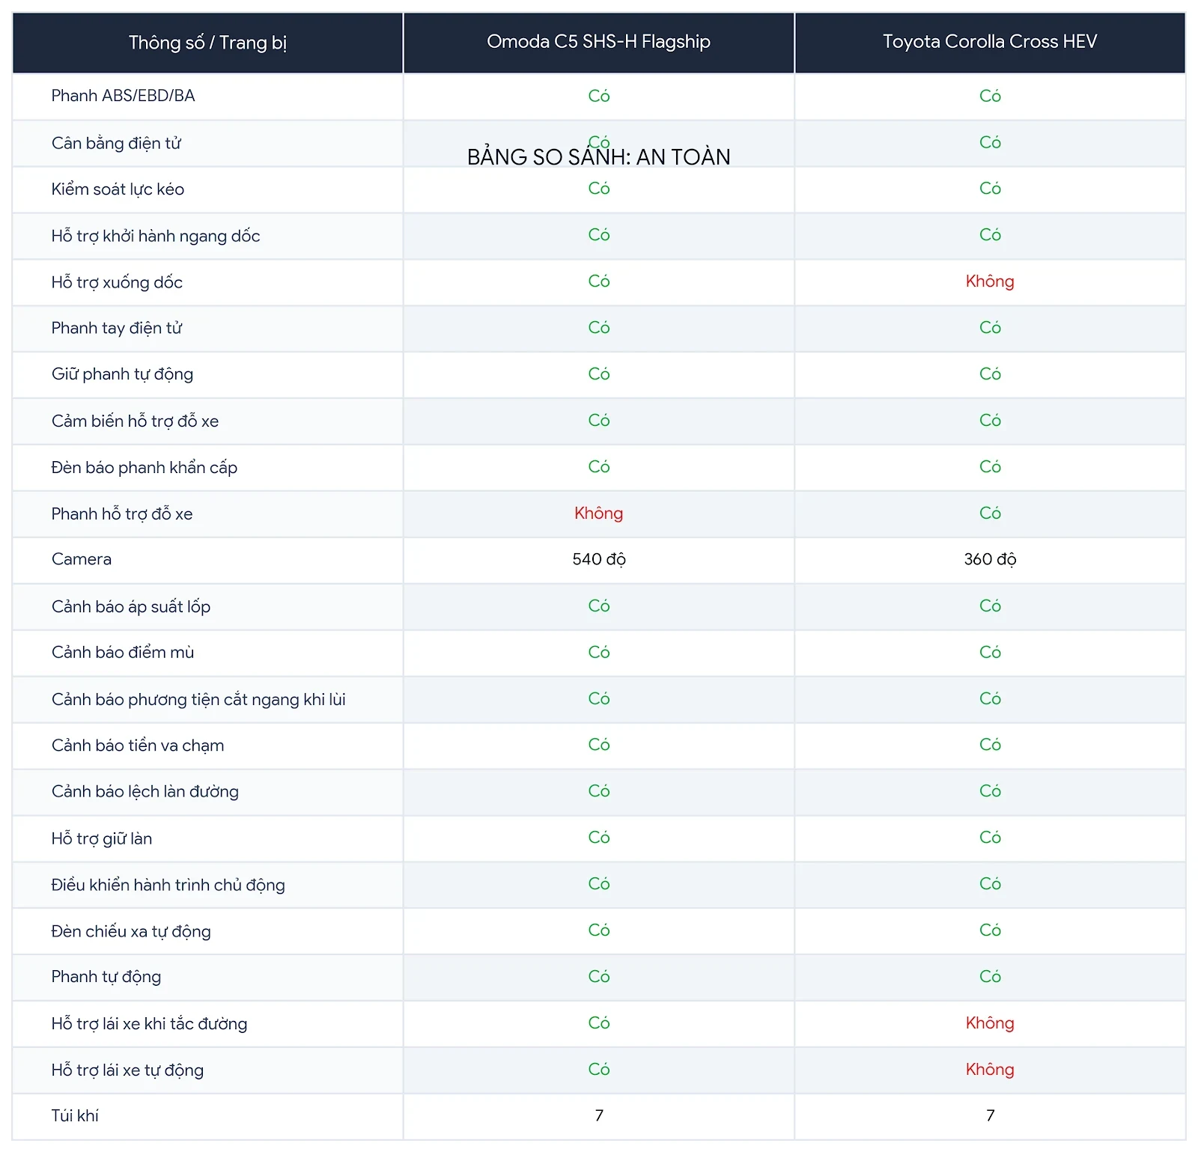Click Omoda's Túi khí value 7

click(599, 1115)
